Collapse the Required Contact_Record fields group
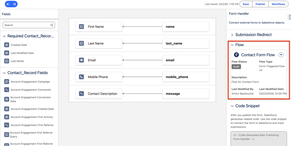This screenshot has width=291, height=146. [4, 36]
